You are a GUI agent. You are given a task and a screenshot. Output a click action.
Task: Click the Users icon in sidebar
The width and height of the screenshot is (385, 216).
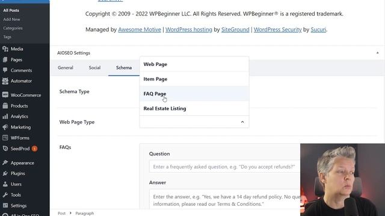5,184
